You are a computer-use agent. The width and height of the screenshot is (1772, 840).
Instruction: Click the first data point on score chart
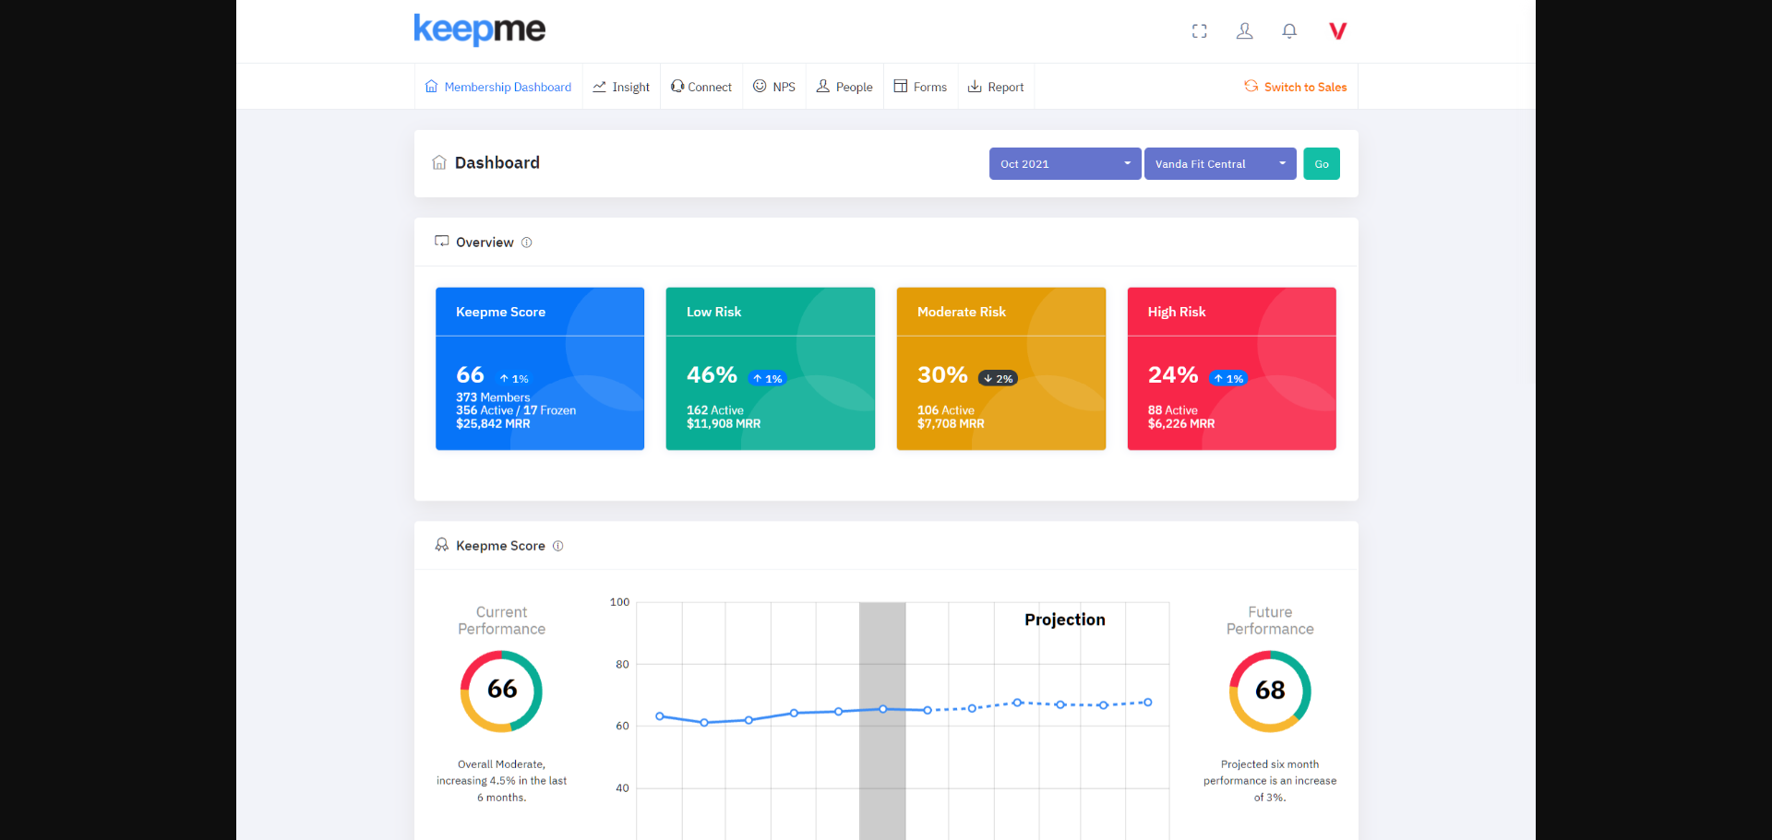[x=660, y=716]
